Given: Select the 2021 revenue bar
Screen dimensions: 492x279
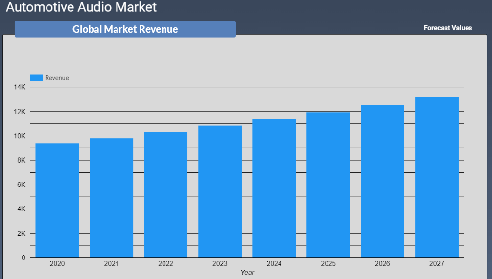Looking at the screenshot, I should point(112,198).
